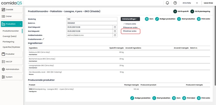Choose Reserver ordre menu entry
The image size is (216, 105).
click(130, 27)
